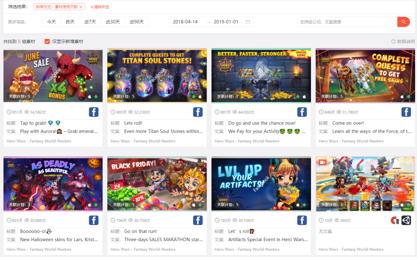Image resolution: width=417 pixels, height=257 pixels.
Task: Click copy text 'We Pay for your Activity'
Action: (x=253, y=131)
